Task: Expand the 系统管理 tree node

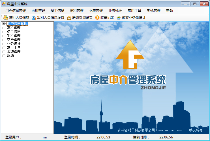Action: pyautogui.click(x=4, y=52)
